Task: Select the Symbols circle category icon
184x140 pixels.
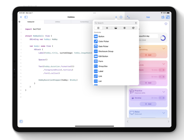Action: (x=124, y=28)
